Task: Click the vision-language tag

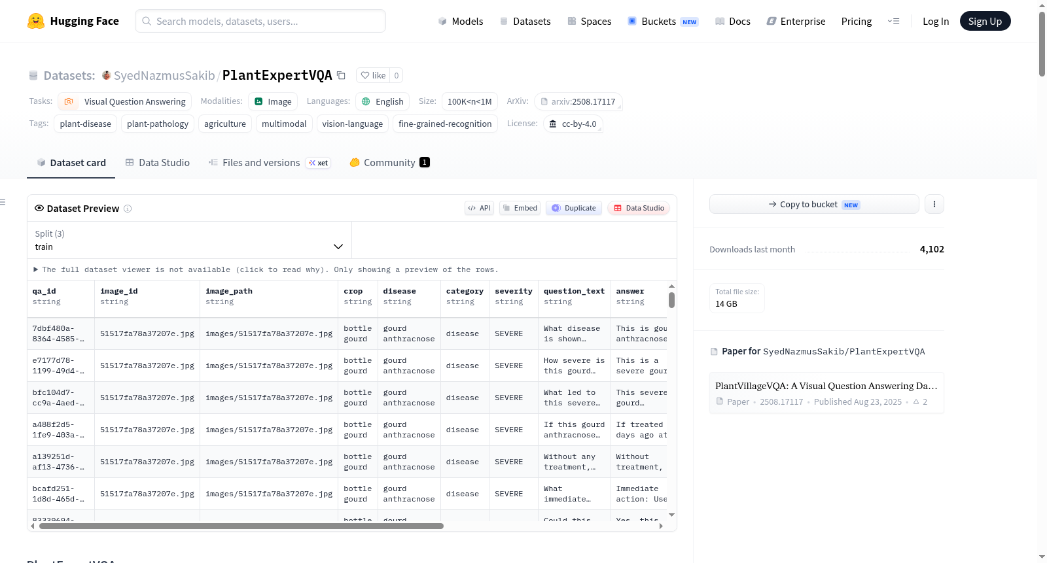Action: (353, 124)
